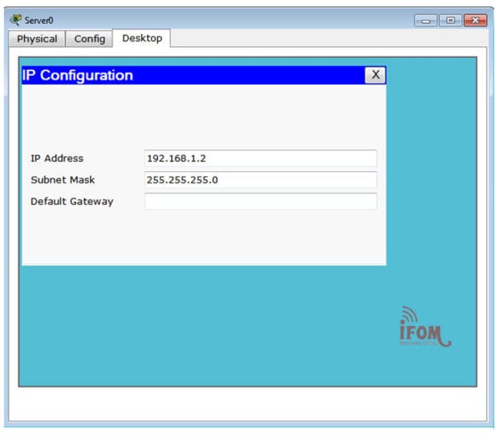
Task: Close the IP Configuration dialog with X
Action: point(375,75)
